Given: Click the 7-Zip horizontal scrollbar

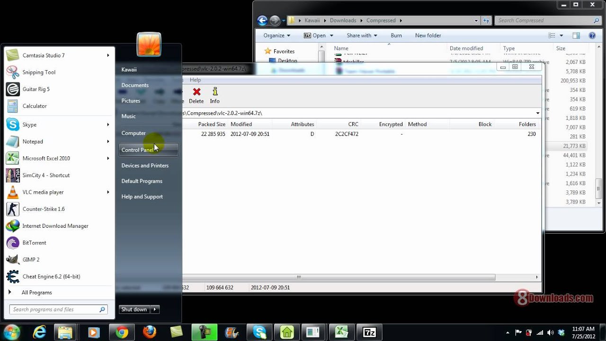Looking at the screenshot, I should tap(339, 277).
